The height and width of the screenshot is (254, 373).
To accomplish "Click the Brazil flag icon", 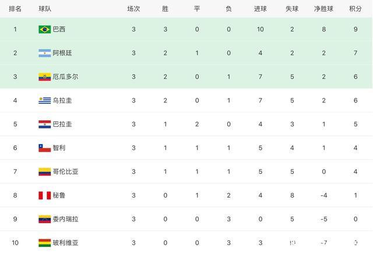I will pyautogui.click(x=45, y=30).
